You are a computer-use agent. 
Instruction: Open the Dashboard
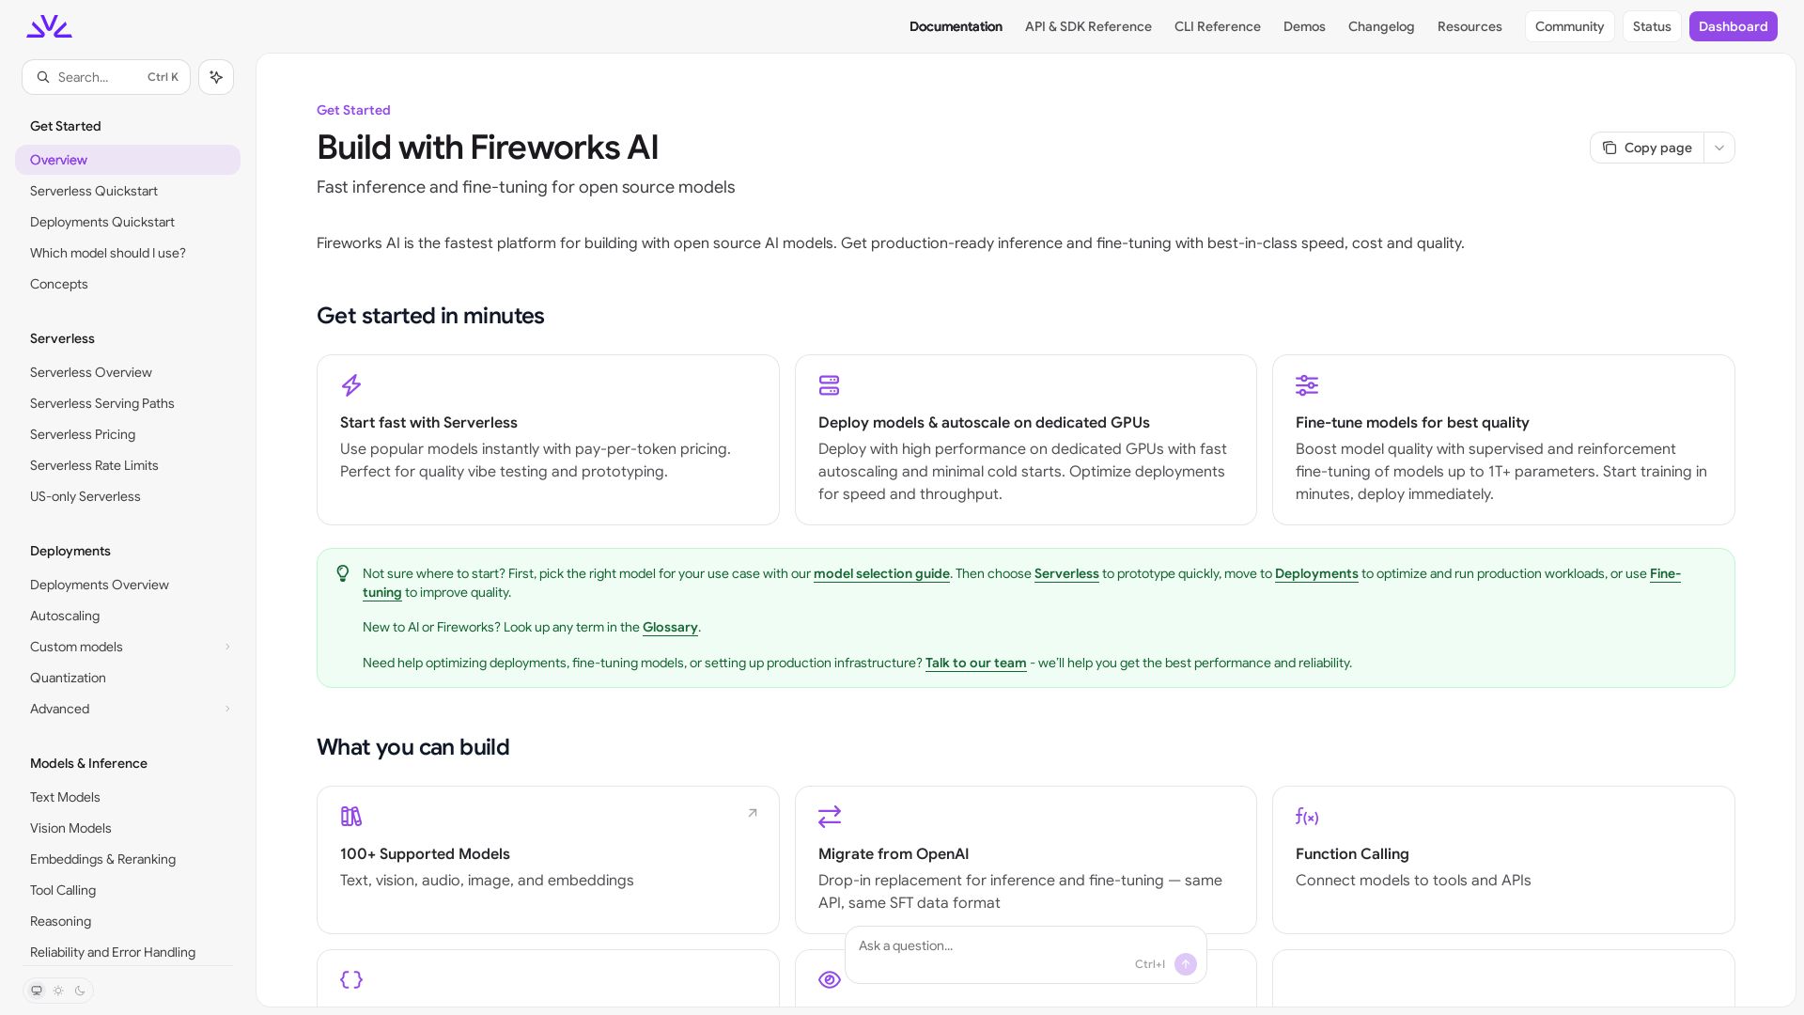click(x=1733, y=26)
